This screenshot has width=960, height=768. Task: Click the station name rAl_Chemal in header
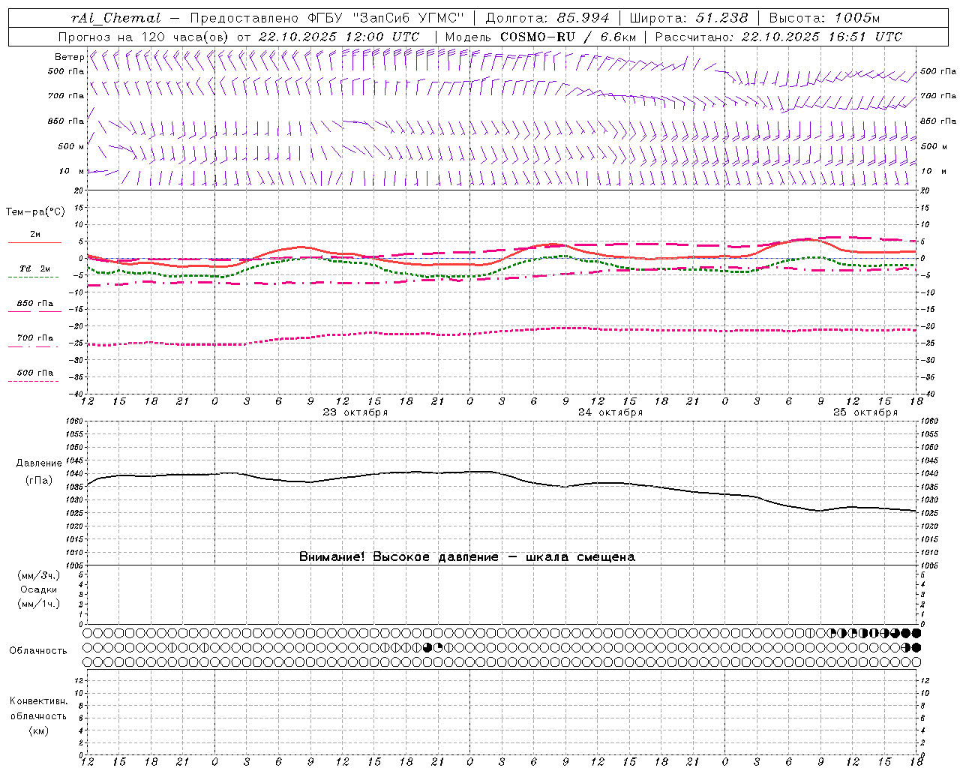pyautogui.click(x=115, y=18)
